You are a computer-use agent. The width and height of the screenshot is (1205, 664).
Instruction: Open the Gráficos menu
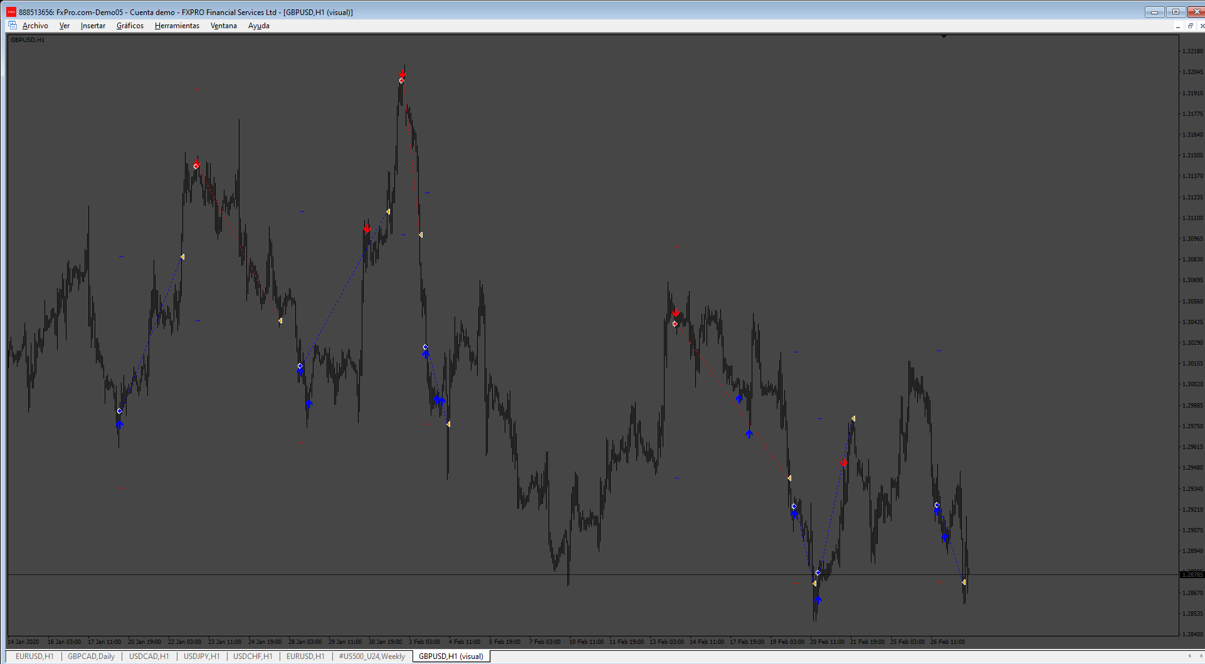click(x=130, y=26)
